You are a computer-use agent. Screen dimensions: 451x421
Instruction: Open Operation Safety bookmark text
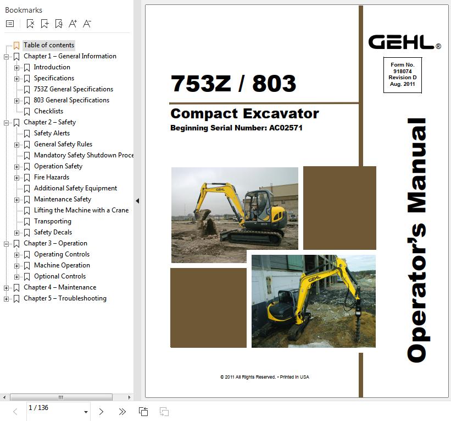pos(58,166)
